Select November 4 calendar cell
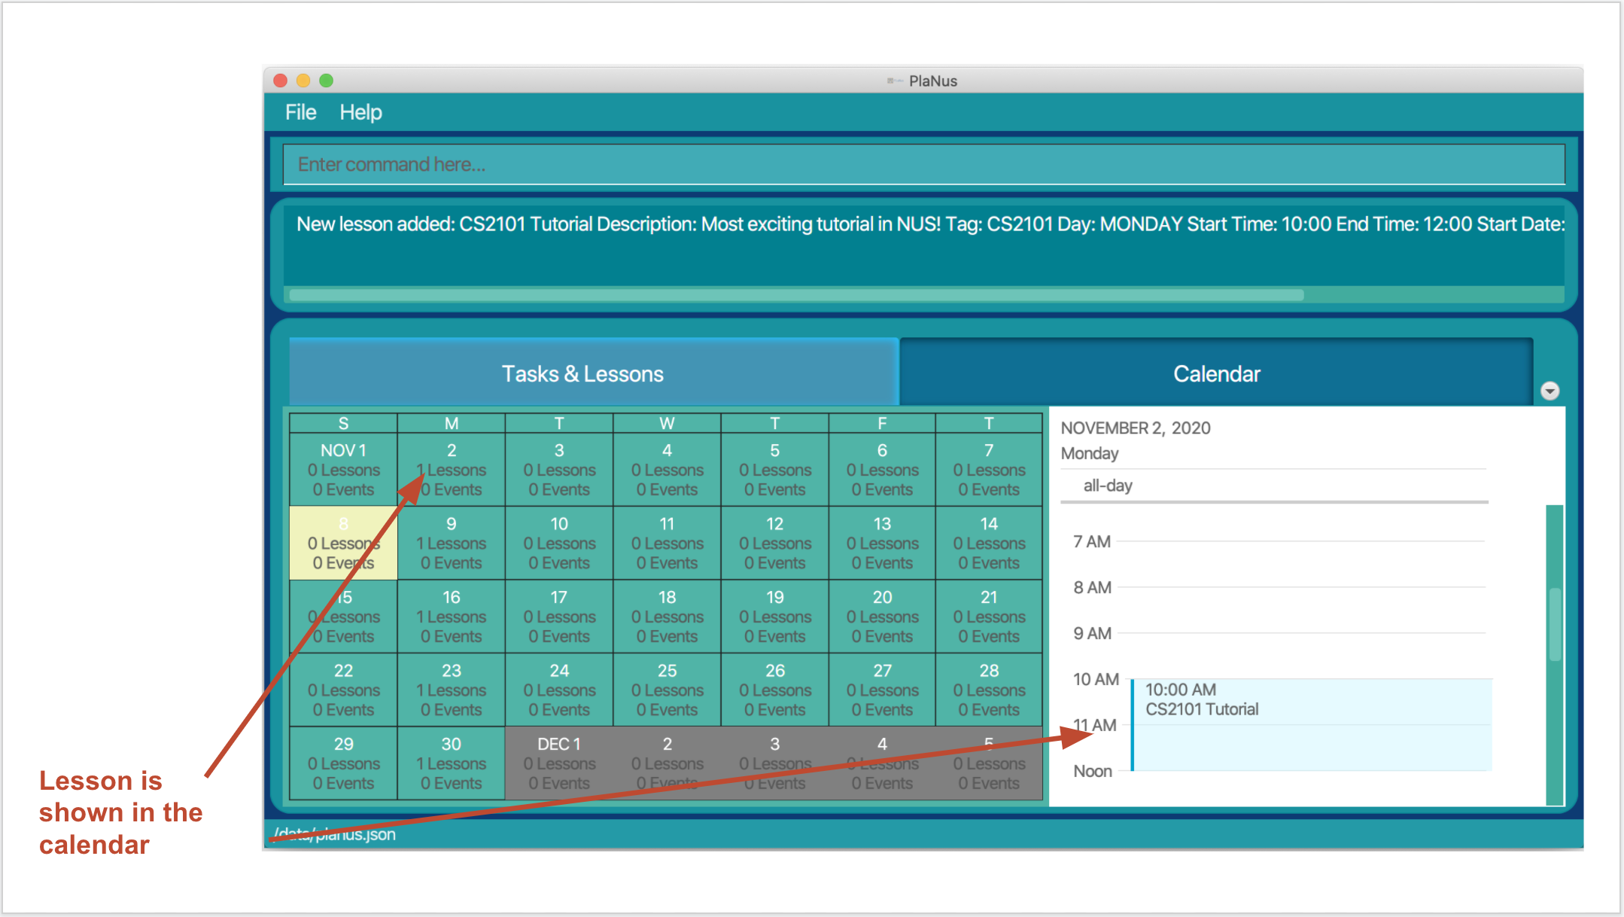 [667, 470]
